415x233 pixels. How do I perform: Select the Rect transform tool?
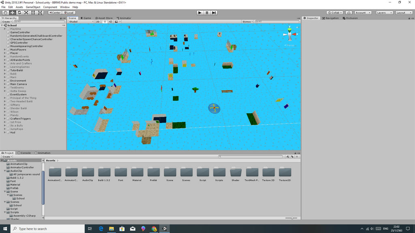click(x=33, y=13)
